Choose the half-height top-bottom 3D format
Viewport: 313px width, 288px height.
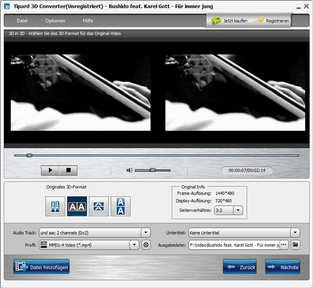pyautogui.click(x=99, y=206)
